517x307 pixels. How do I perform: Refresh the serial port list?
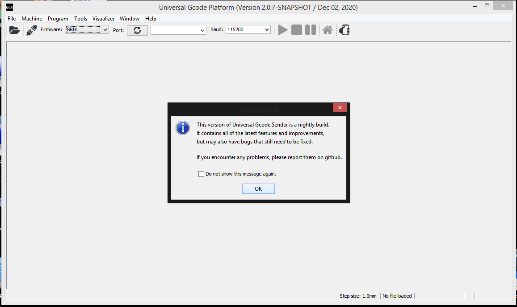[x=137, y=30]
